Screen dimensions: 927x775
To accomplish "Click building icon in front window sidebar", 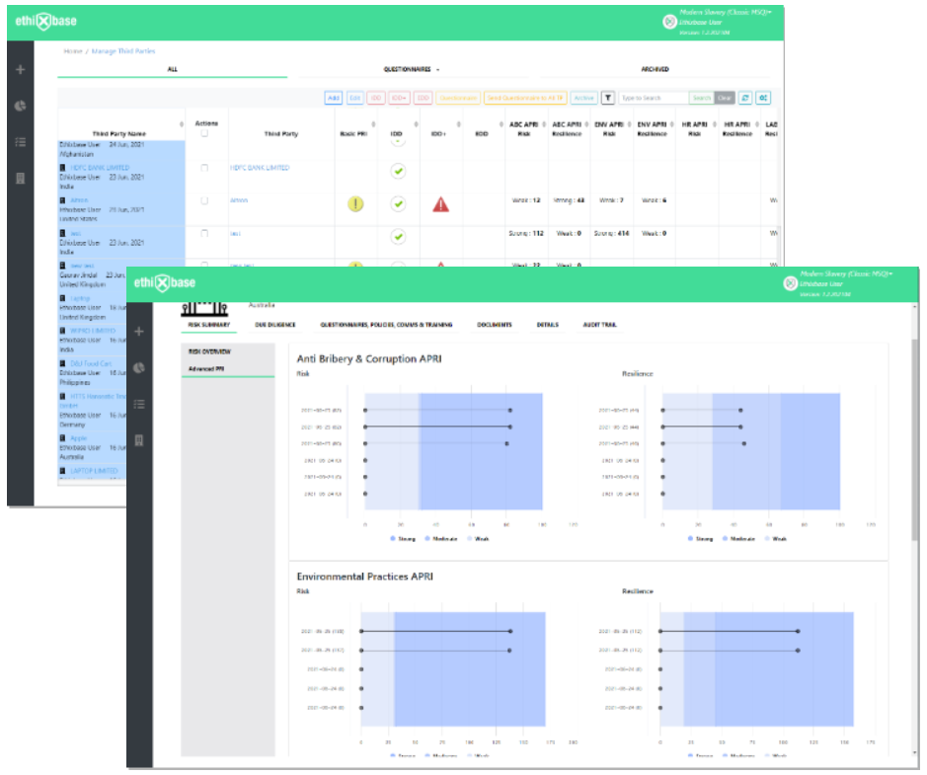I will tap(139, 440).
